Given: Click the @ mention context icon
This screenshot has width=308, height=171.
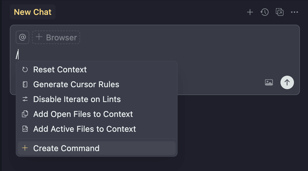Looking at the screenshot, I should click(x=22, y=37).
